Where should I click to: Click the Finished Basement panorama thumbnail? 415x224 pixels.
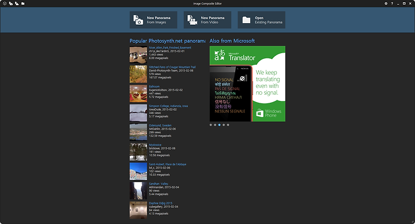point(138,55)
